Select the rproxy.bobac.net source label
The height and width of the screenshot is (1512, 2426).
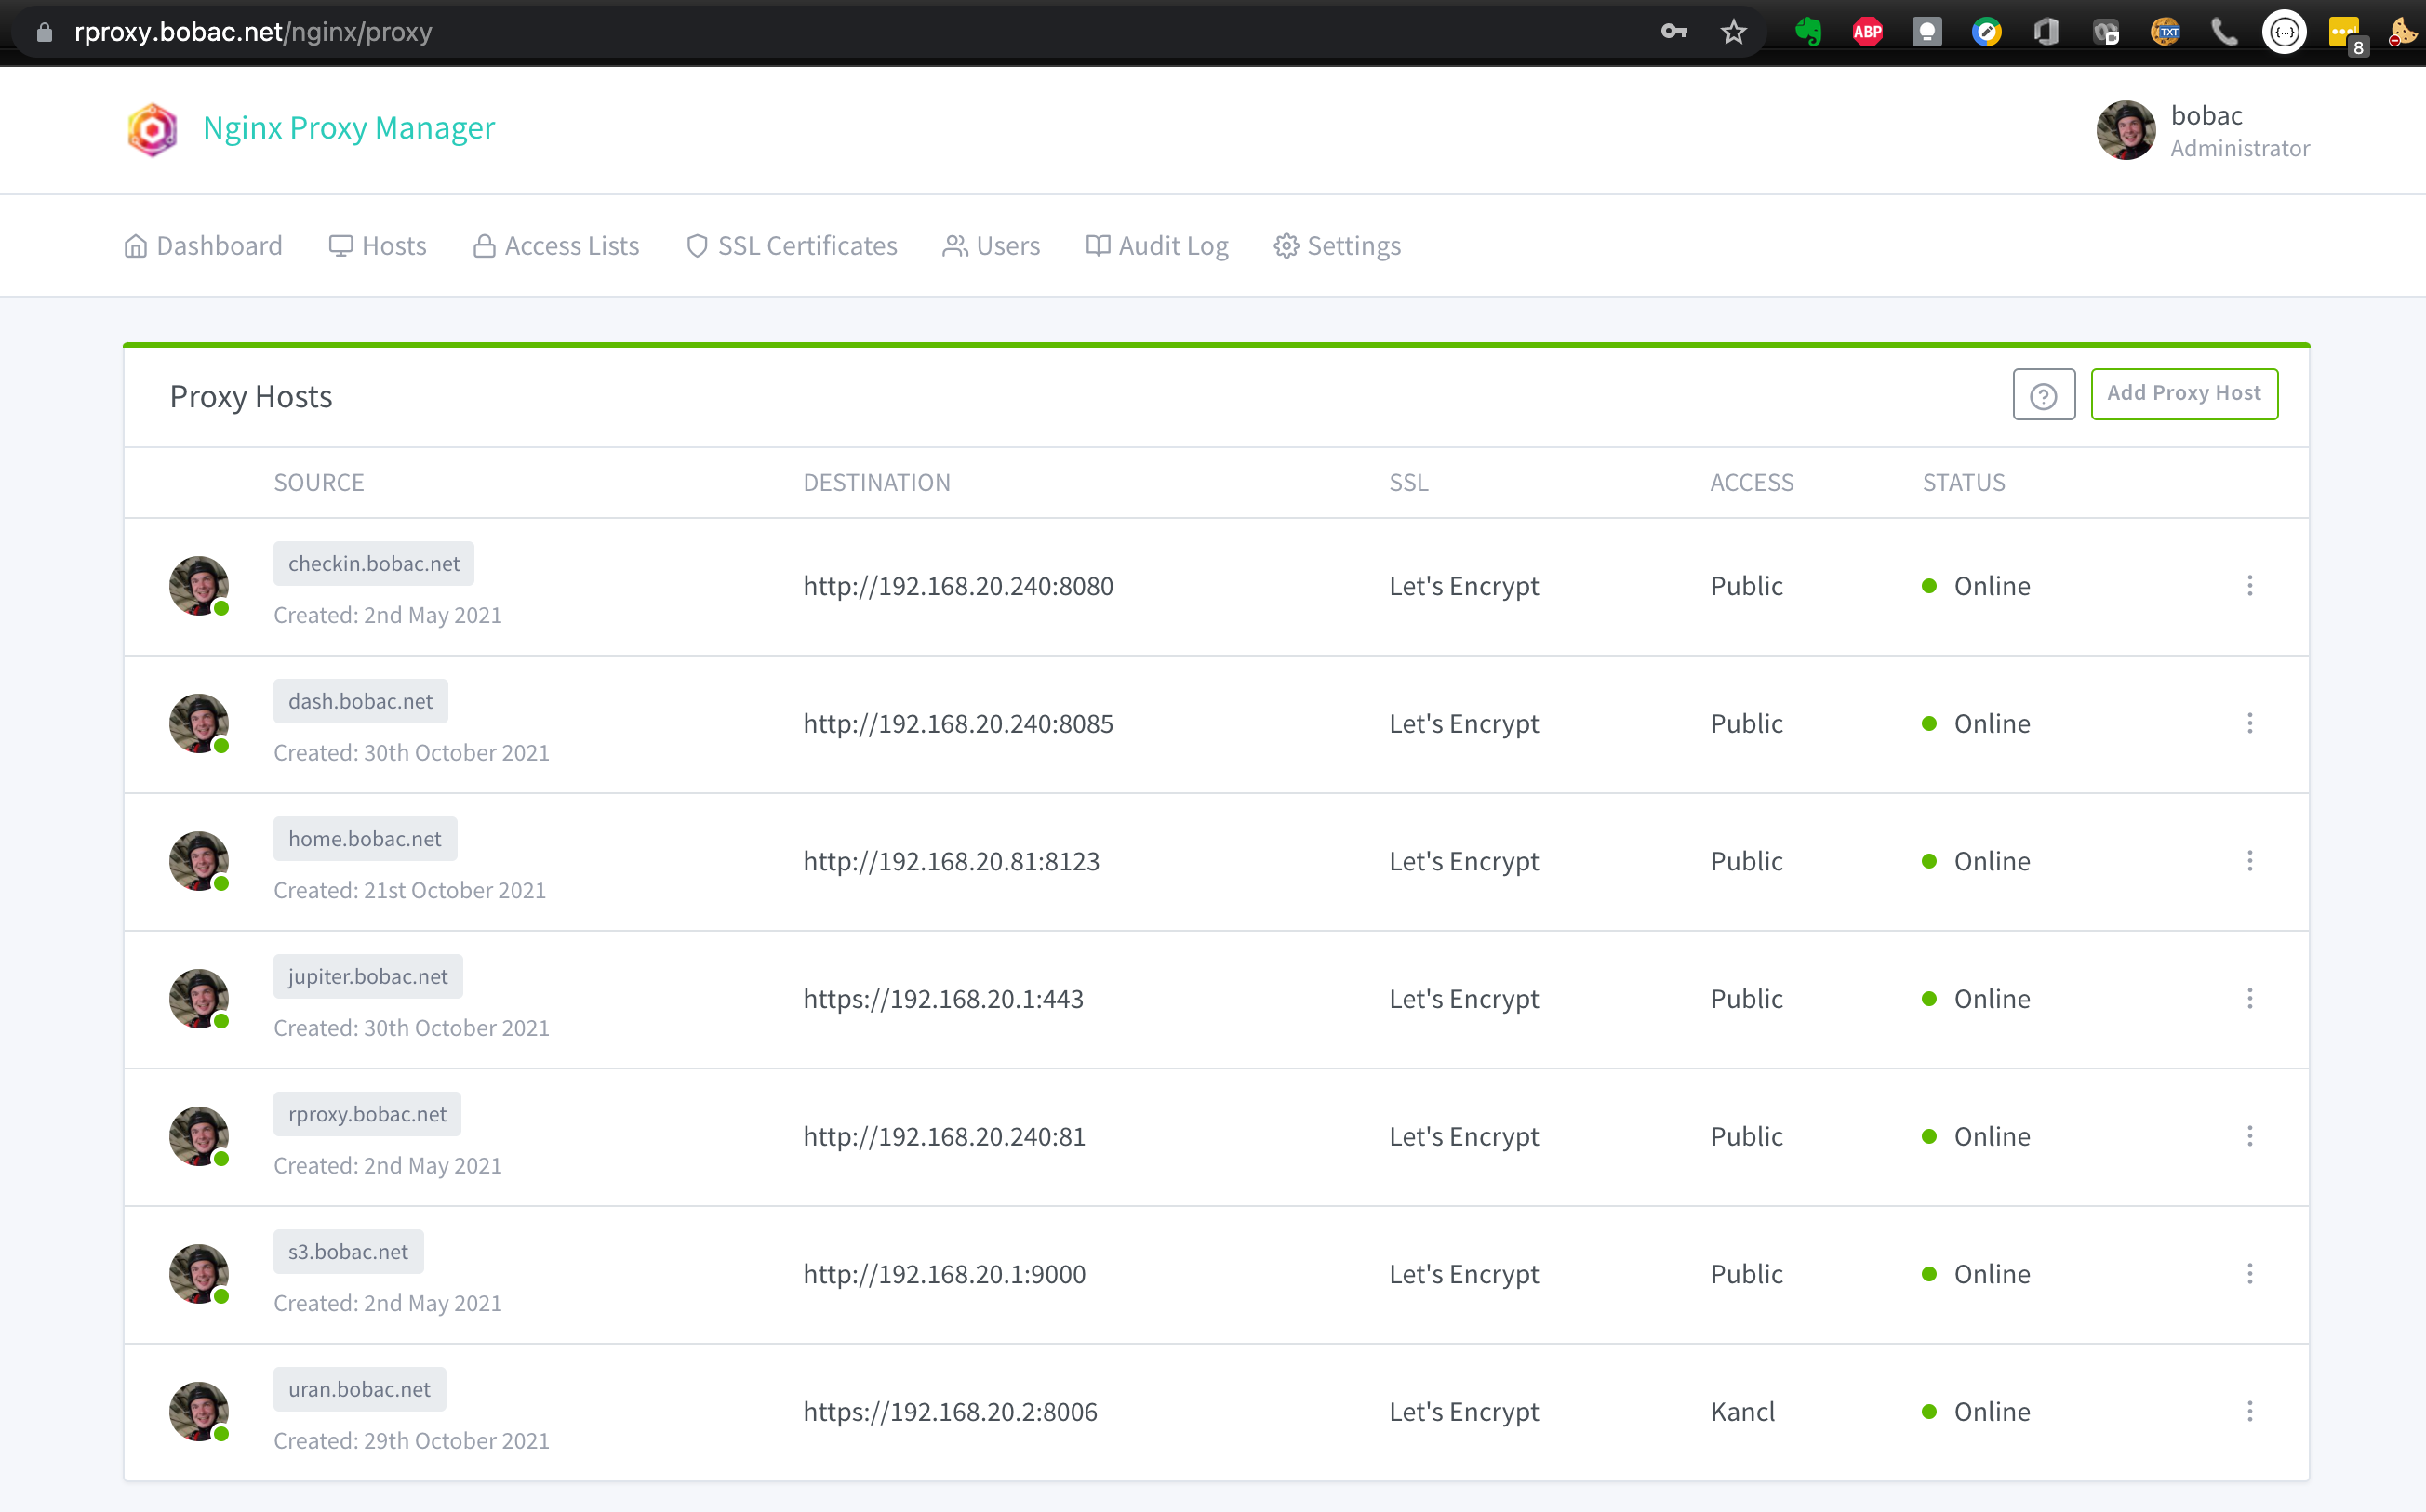(x=367, y=1113)
